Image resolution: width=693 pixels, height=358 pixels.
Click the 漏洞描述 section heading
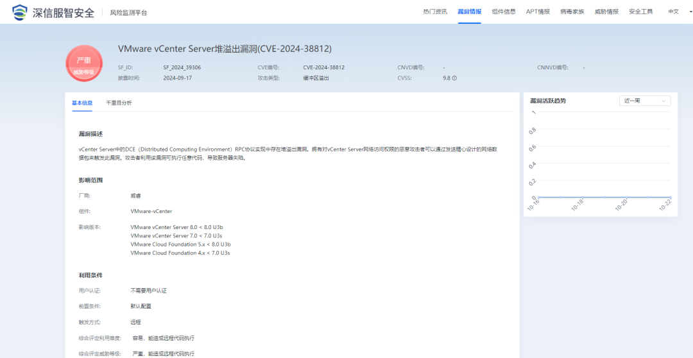pyautogui.click(x=90, y=134)
